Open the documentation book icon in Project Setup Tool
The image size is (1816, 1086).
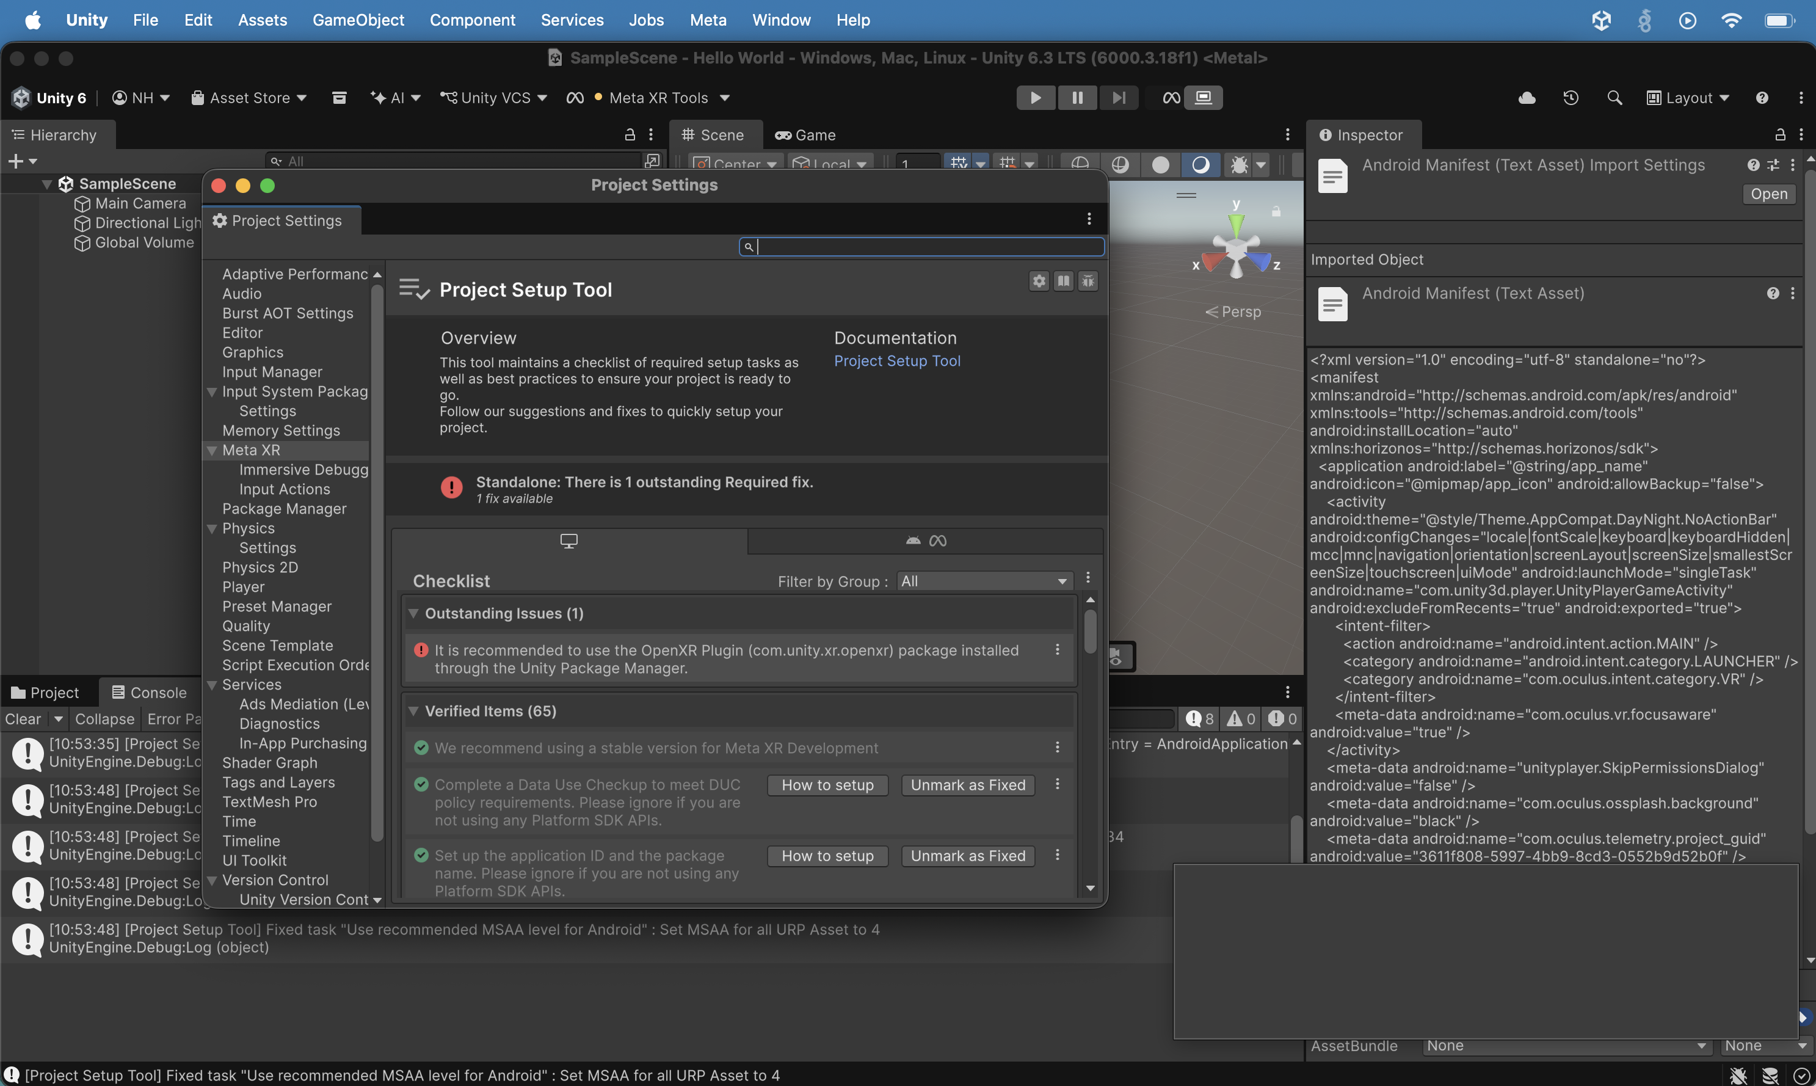pyautogui.click(x=1064, y=281)
